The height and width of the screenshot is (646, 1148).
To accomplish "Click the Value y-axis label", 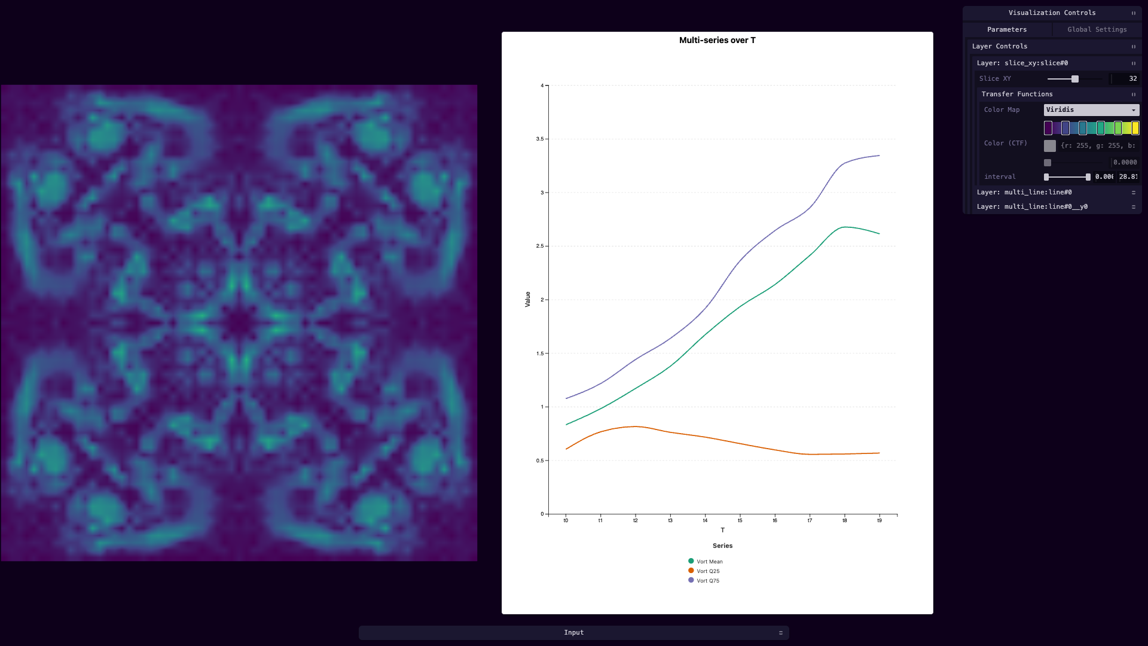I will tap(527, 300).
